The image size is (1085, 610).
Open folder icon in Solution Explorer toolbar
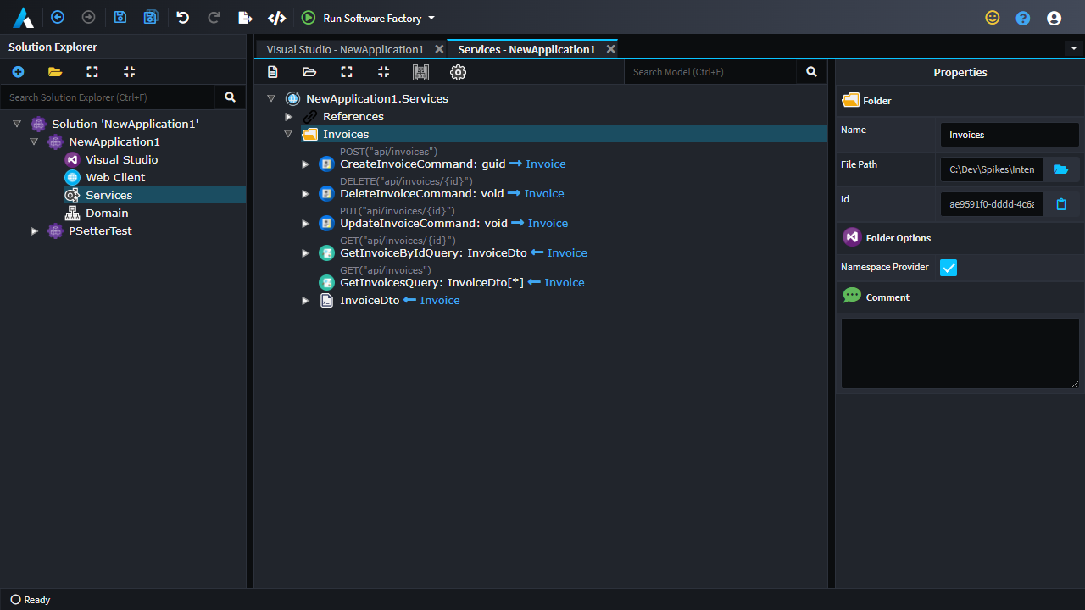tap(55, 72)
